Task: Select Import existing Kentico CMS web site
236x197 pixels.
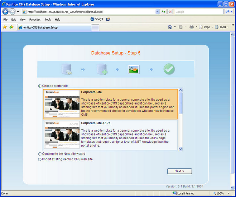Action: point(40,159)
